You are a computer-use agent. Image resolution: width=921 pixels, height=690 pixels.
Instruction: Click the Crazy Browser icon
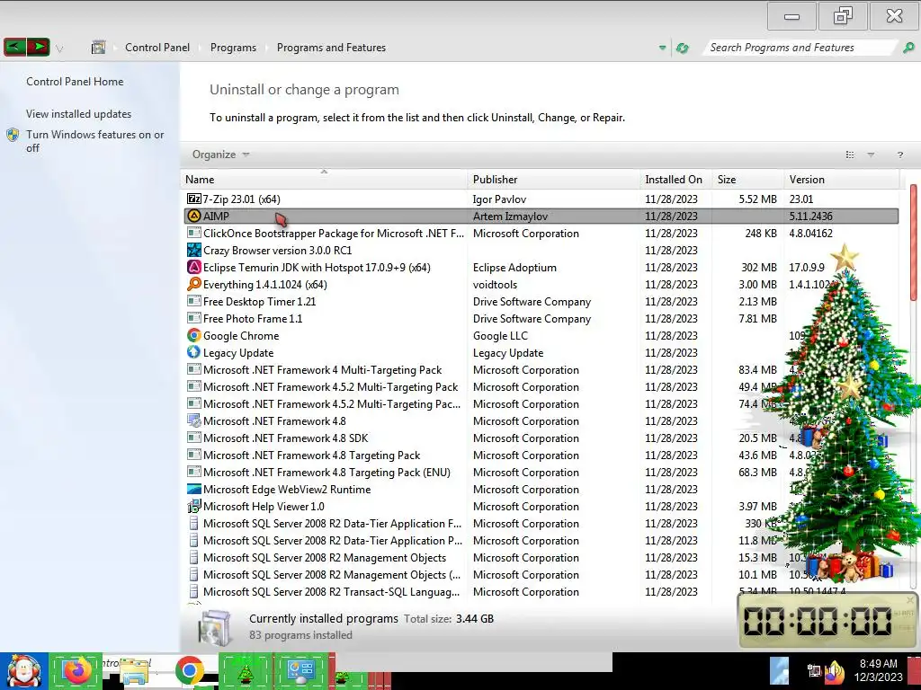coord(194,250)
